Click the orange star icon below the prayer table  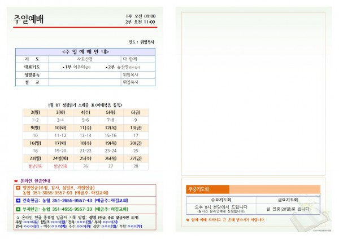pos(188,219)
